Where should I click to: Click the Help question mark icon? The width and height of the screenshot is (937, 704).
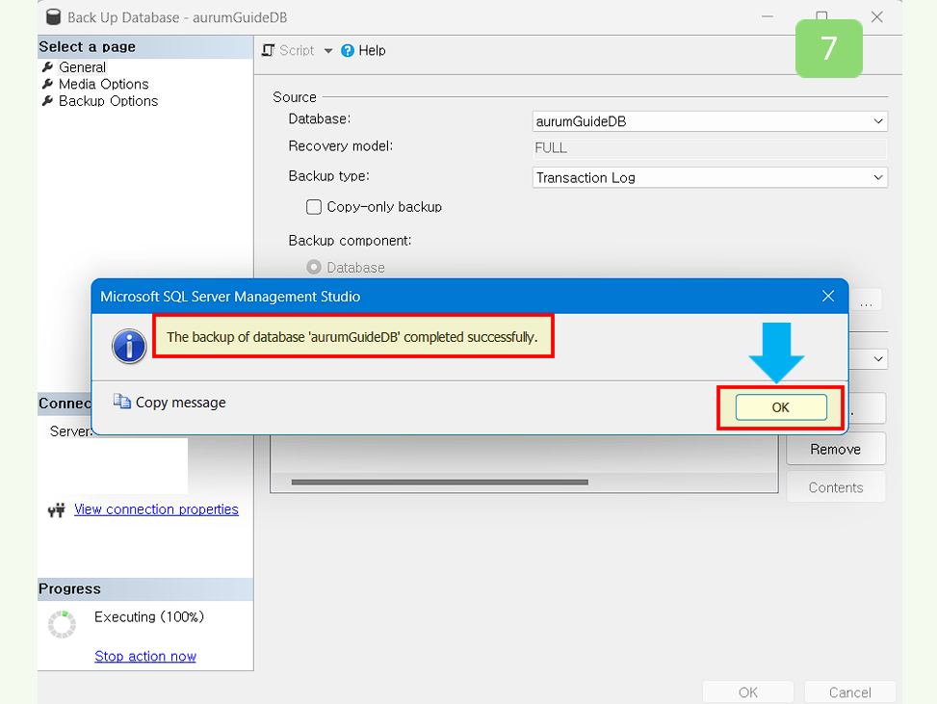pyautogui.click(x=348, y=51)
